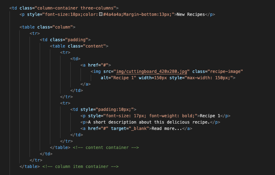Click the target '_blank' attribute value
Viewport: 275px width, 175px height.
click(139, 129)
